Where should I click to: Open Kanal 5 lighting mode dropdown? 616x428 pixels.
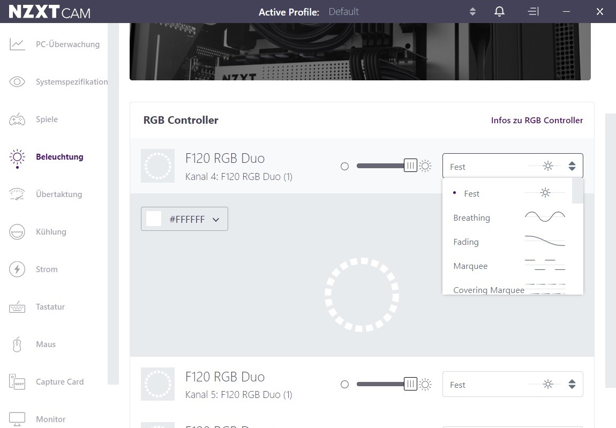pos(513,384)
